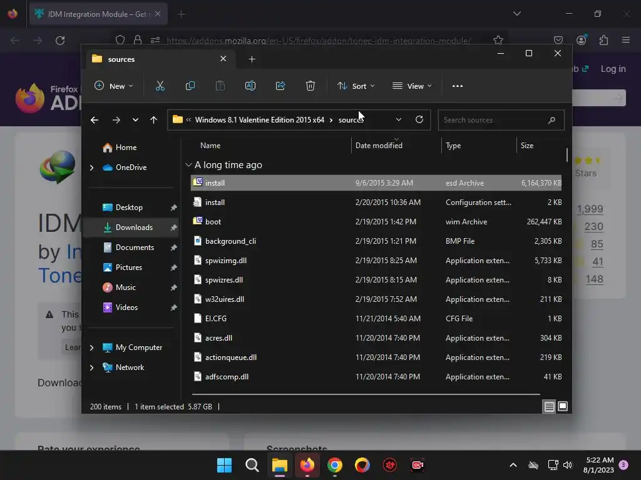Select Downloads in navigation pane
Image resolution: width=641 pixels, height=480 pixels.
130,227
